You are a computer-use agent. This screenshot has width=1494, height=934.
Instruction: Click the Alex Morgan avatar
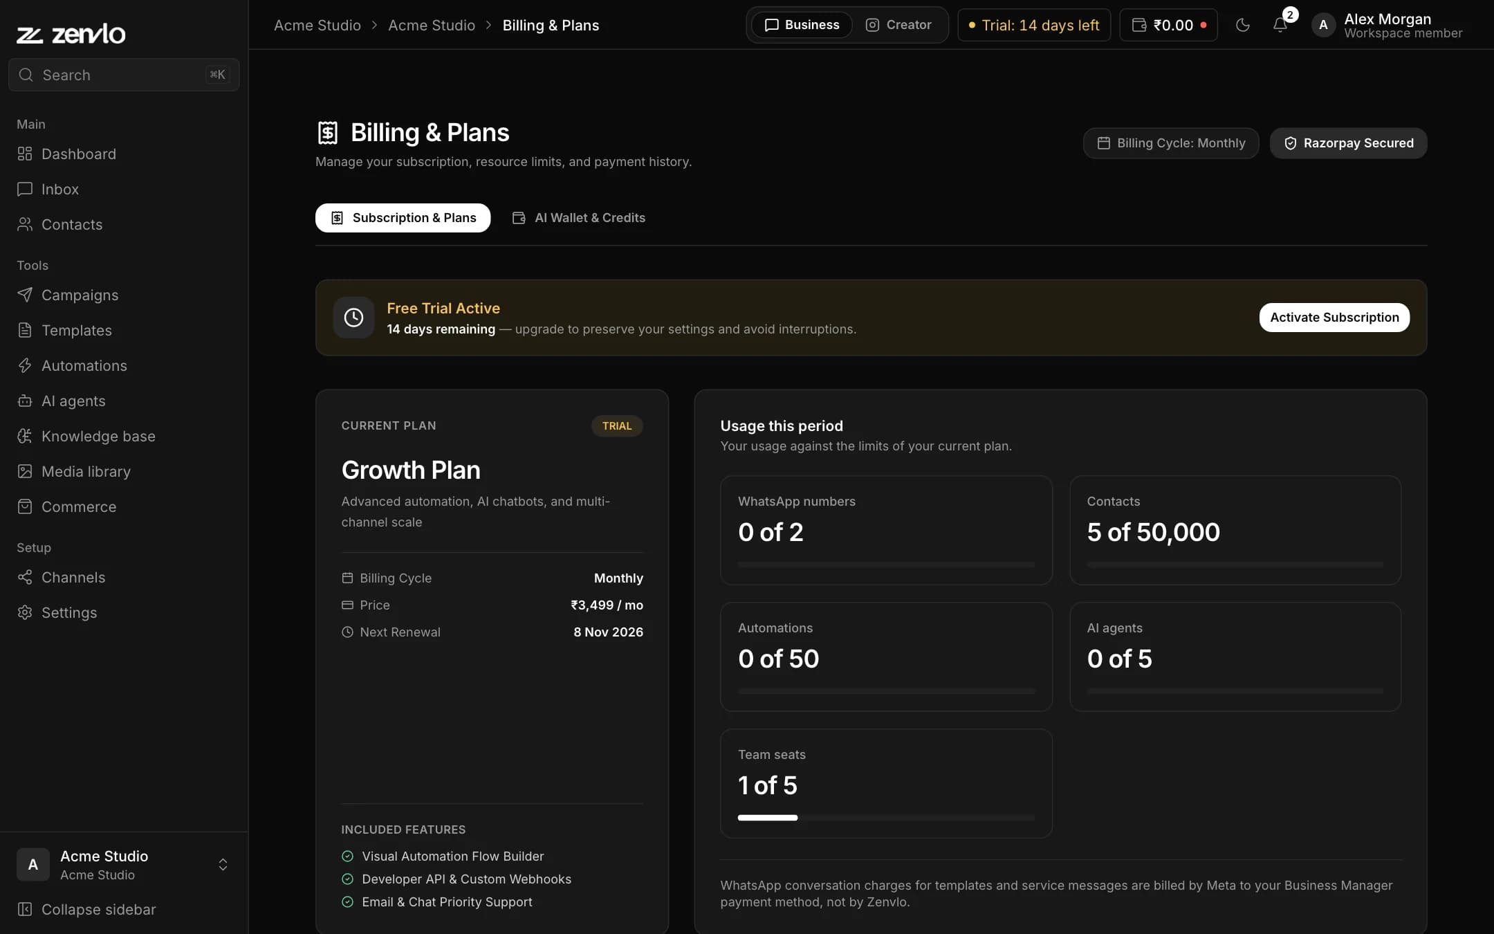(1323, 25)
